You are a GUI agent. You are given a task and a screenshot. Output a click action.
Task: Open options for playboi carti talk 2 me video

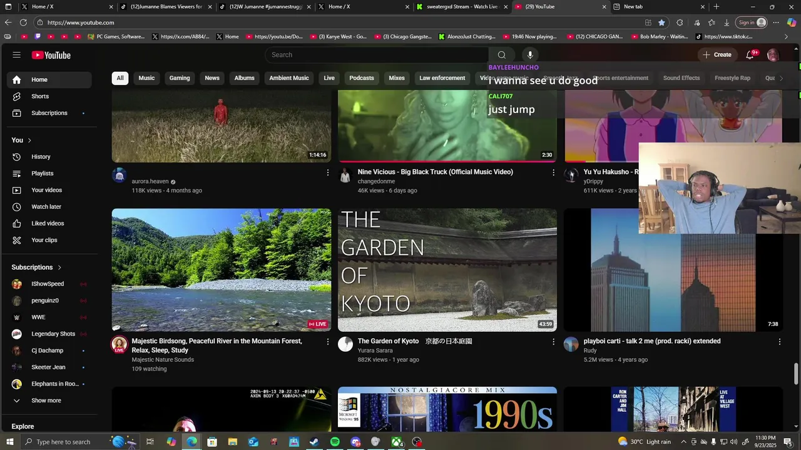click(780, 342)
